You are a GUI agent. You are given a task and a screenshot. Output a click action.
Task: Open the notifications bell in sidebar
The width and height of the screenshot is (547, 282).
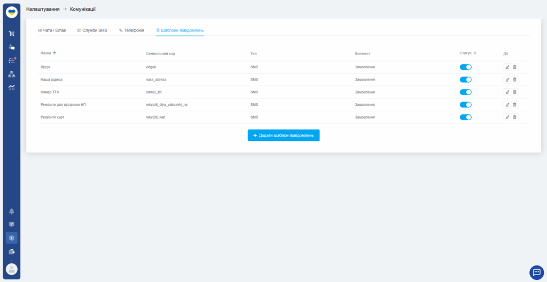click(x=12, y=211)
